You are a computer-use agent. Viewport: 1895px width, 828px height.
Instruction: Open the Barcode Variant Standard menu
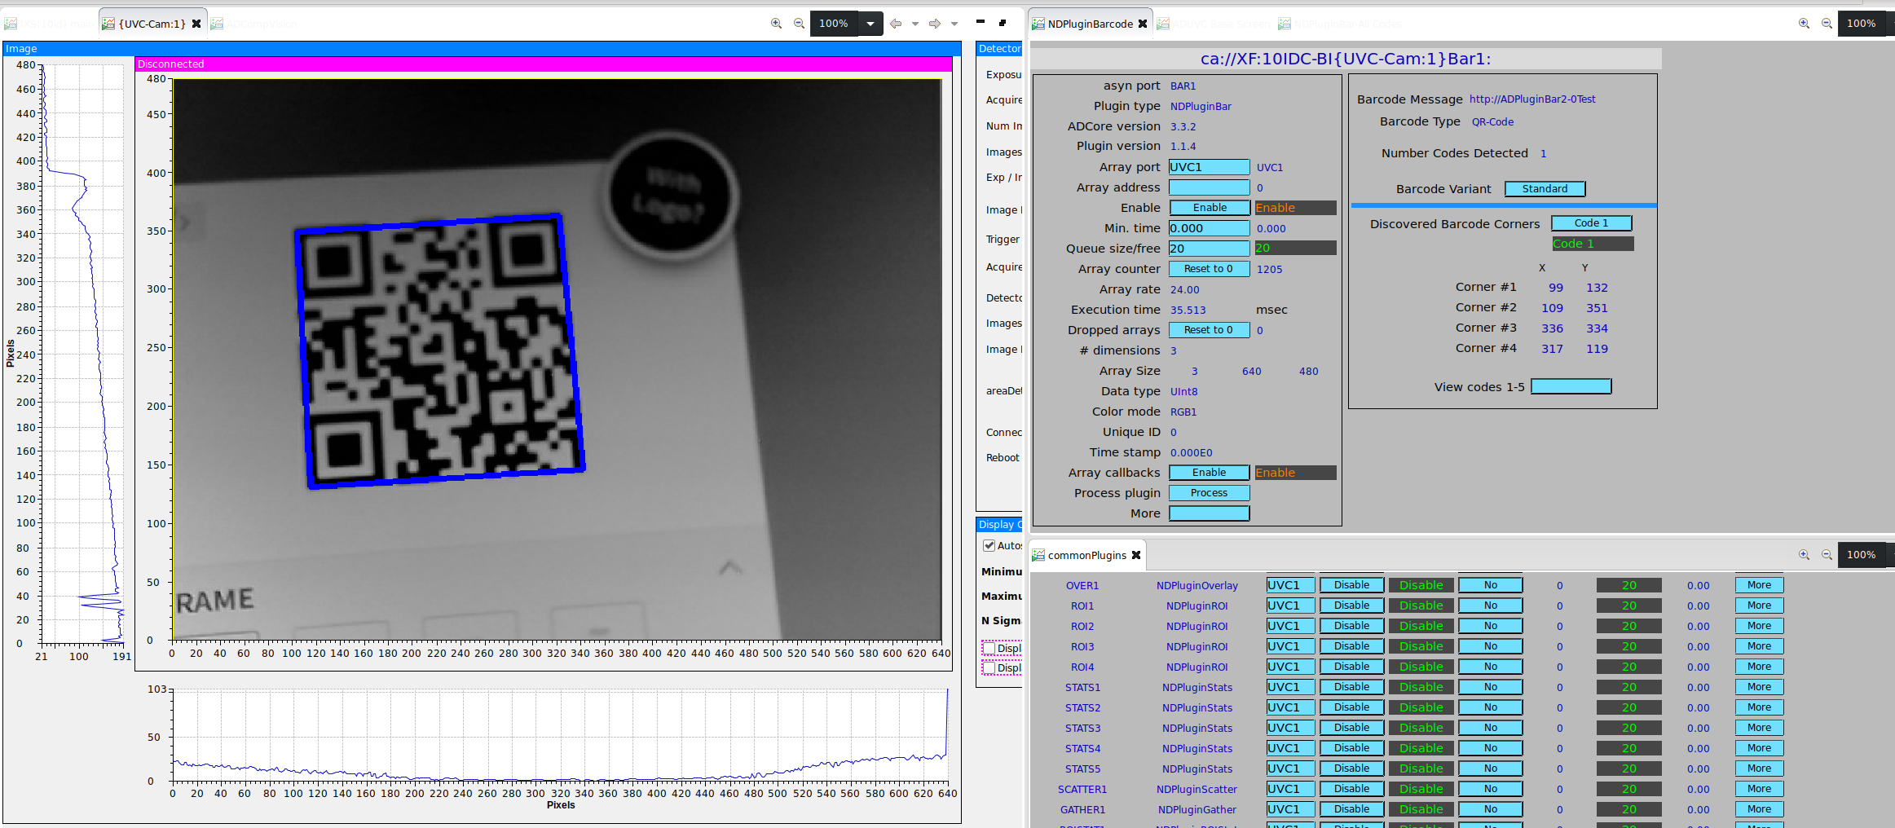[x=1545, y=189]
